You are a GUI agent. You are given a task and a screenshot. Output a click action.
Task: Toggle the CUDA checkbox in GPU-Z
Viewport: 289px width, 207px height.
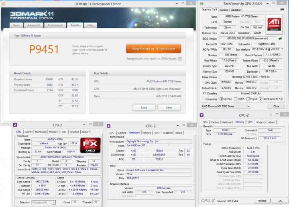(235, 99)
